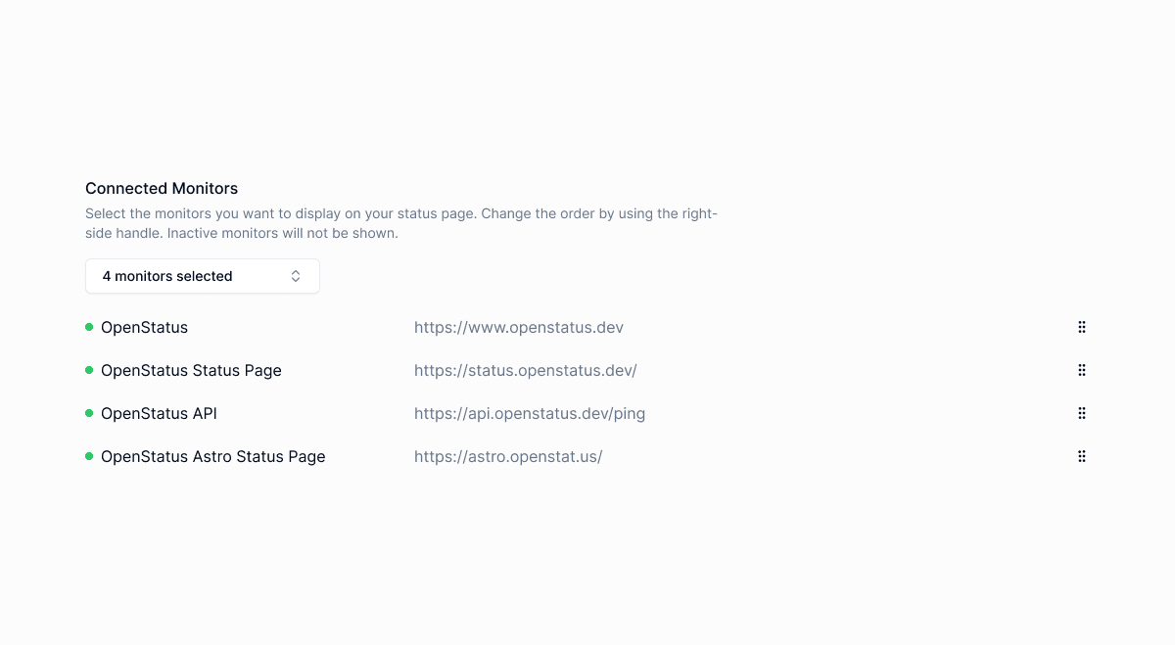Open the https://astro.openstat.us/ link

pos(508,456)
